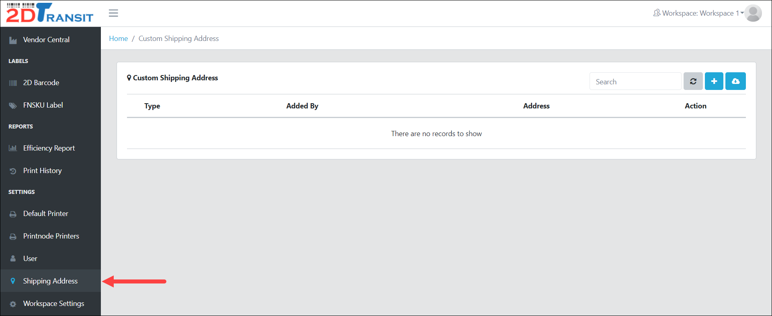Open the 2D Barcode menu item

coord(41,83)
